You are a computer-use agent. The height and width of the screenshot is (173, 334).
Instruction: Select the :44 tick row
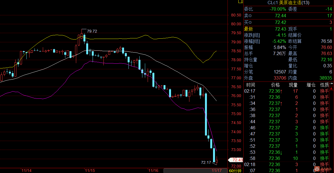point(286,122)
